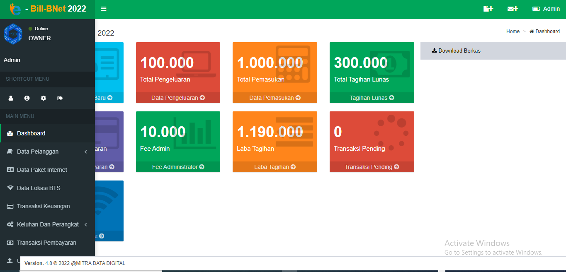Open the Admin user dropdown in the top bar
Image resolution: width=566 pixels, height=272 pixels.
point(546,9)
